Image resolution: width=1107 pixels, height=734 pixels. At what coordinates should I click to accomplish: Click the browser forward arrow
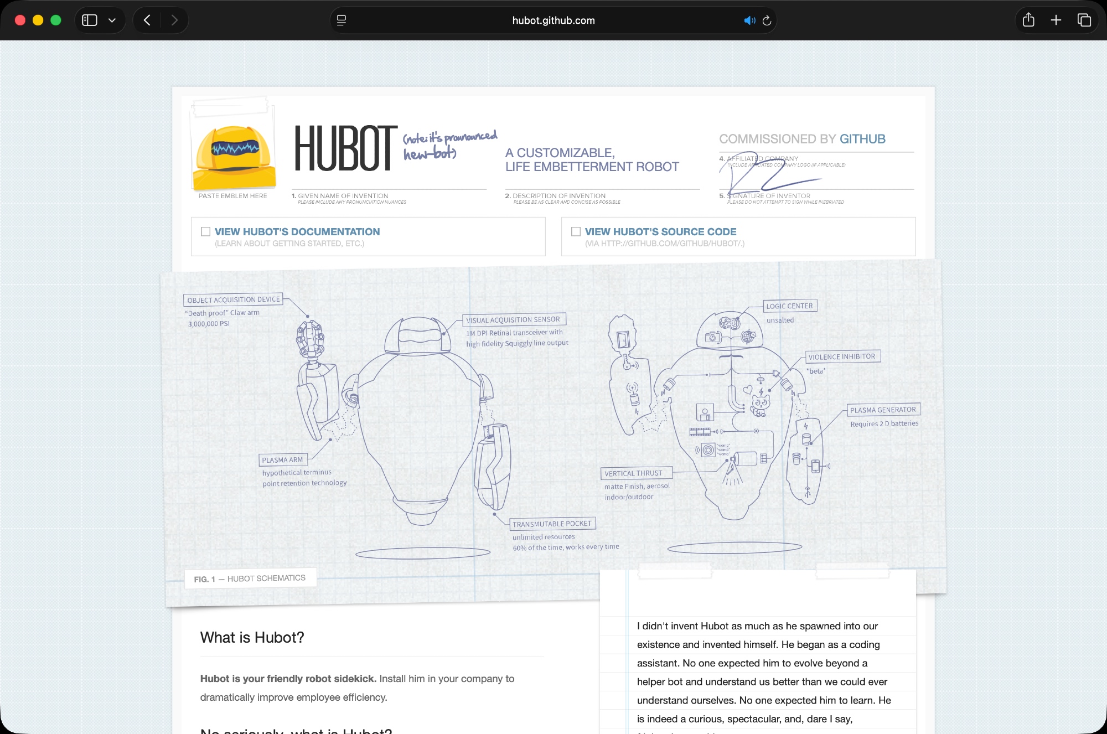tap(174, 20)
